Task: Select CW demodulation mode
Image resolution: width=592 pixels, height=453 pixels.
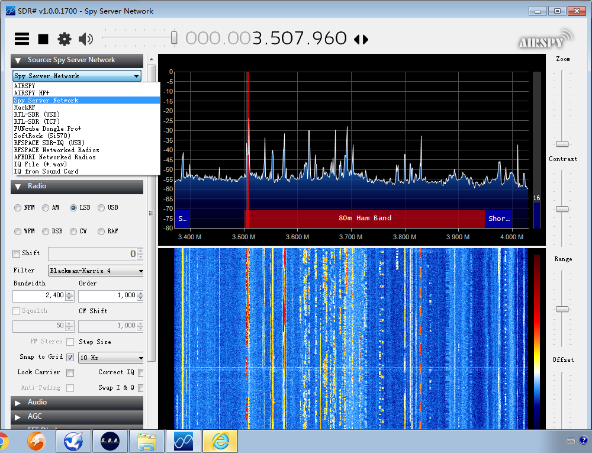Action: pos(73,232)
